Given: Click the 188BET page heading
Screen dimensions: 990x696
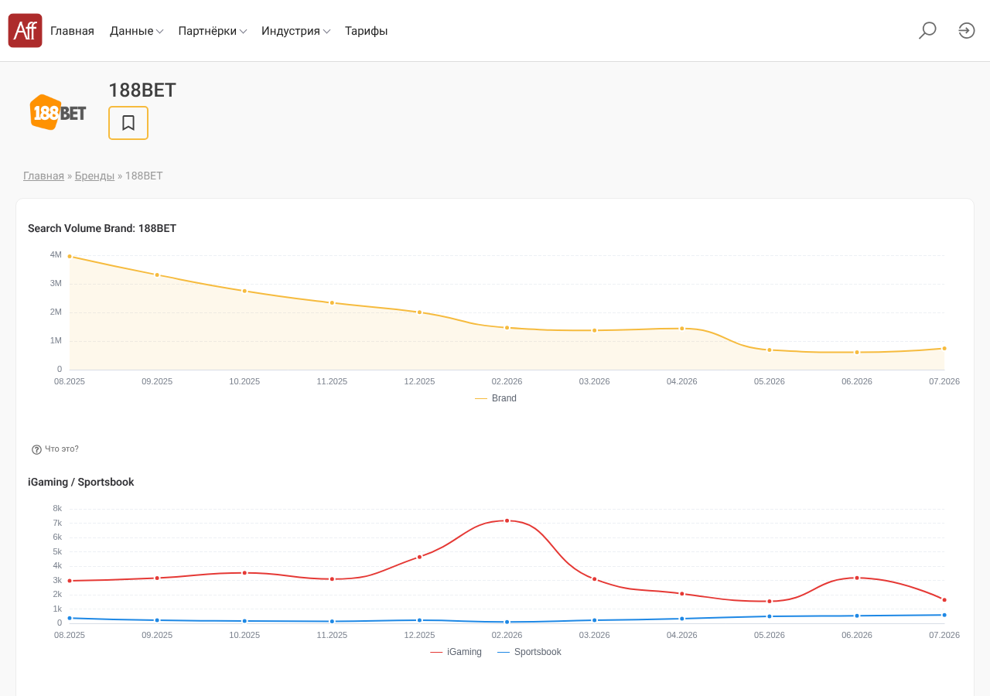Looking at the screenshot, I should coord(142,90).
